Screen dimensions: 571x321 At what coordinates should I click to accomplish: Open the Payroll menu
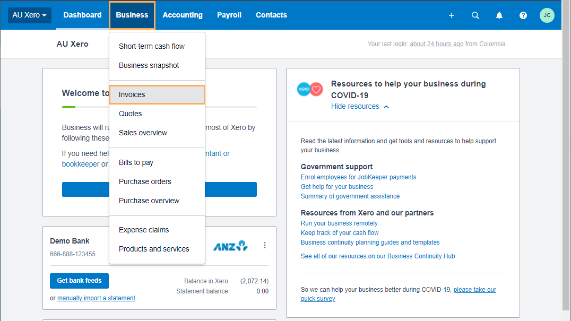229,15
